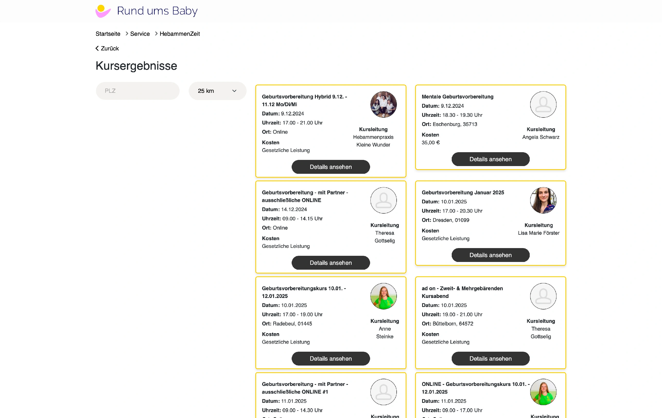Screen dimensions: 662x418
Task: Click Theresa Gottselig avatar on Büttelborn course
Action: (543, 296)
